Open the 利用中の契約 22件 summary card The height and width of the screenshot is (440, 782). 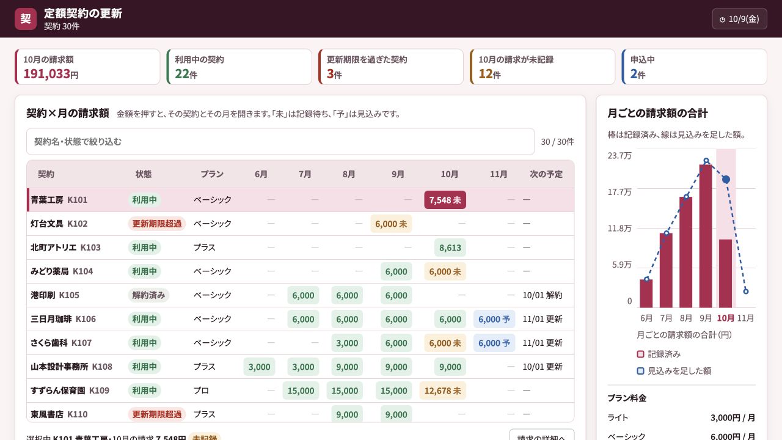(x=239, y=67)
